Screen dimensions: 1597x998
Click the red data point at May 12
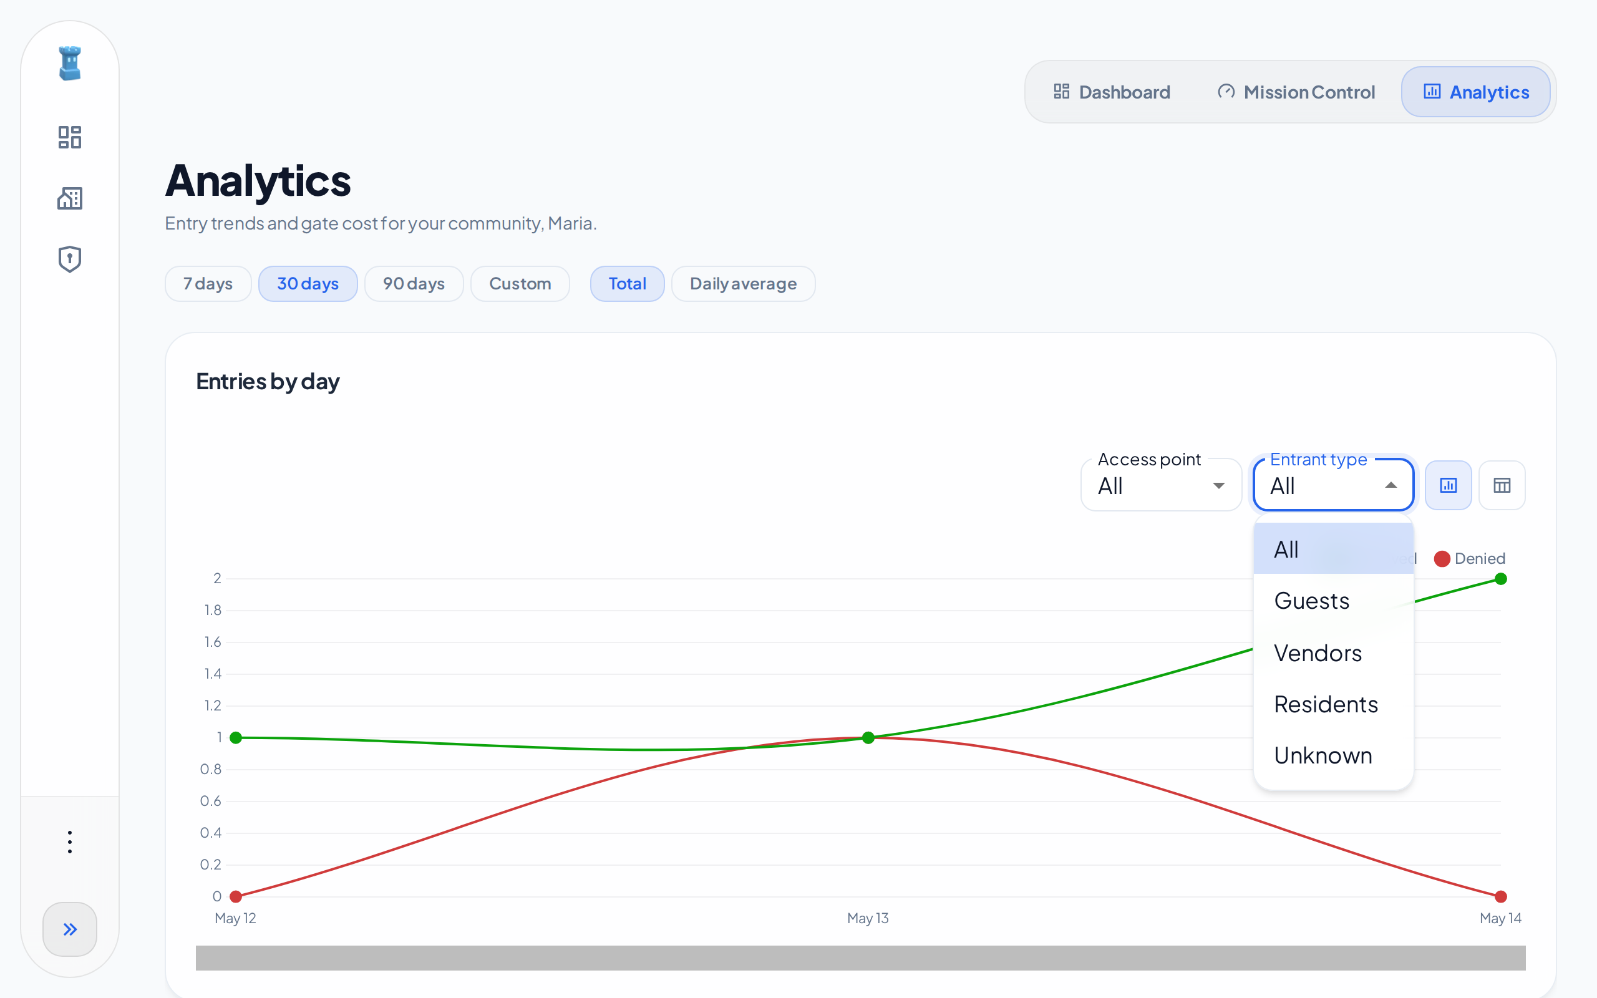point(236,896)
